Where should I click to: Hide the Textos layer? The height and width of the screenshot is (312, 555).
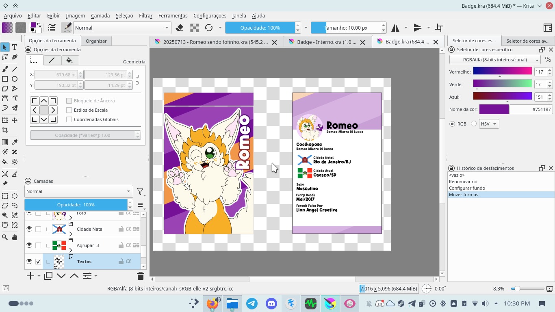29,262
